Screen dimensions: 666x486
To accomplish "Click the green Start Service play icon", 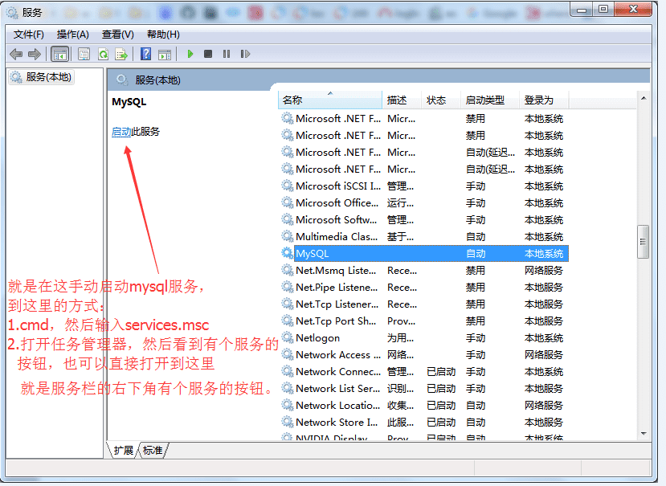I will pyautogui.click(x=190, y=54).
